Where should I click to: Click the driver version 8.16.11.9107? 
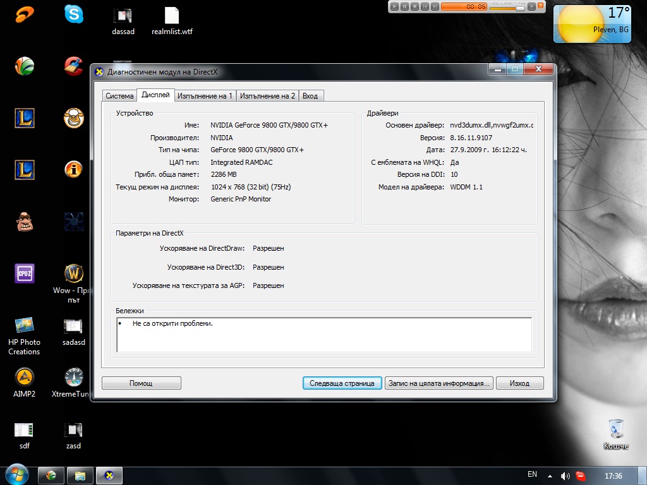click(471, 138)
